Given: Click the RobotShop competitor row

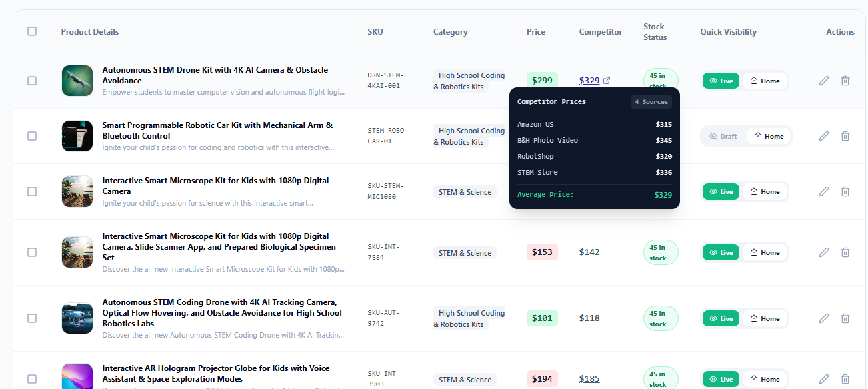Looking at the screenshot, I should (x=595, y=157).
